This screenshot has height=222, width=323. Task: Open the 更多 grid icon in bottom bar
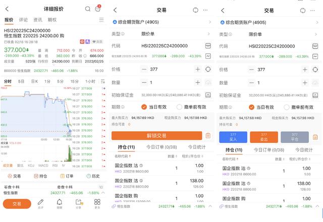[x=97, y=203]
